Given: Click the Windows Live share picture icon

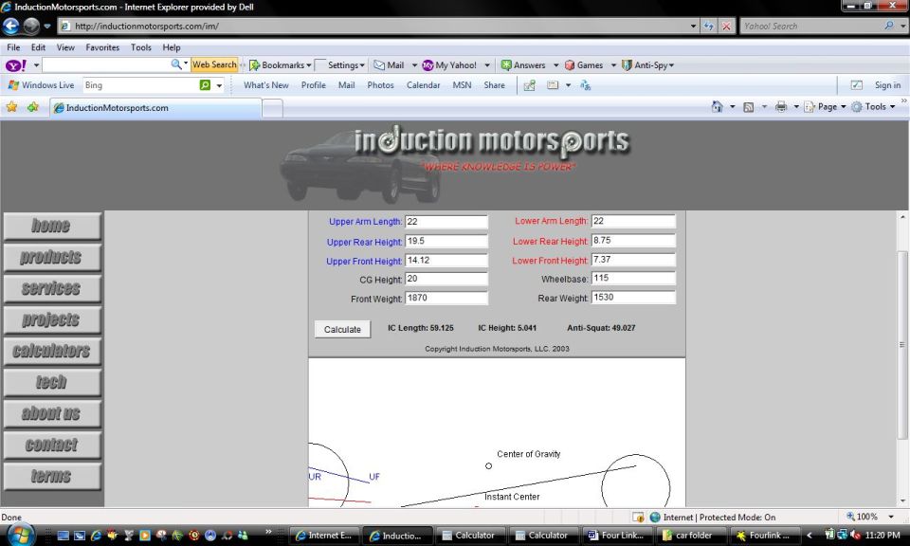Looking at the screenshot, I should pyautogui.click(x=529, y=85).
